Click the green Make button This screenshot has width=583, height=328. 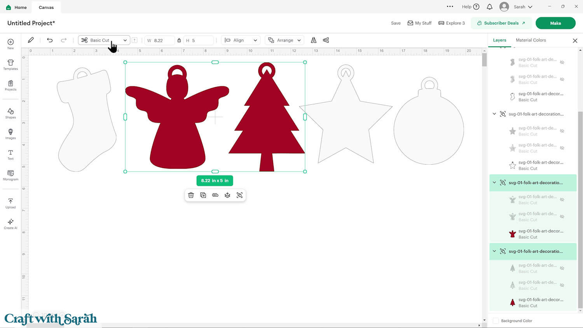[x=555, y=23]
